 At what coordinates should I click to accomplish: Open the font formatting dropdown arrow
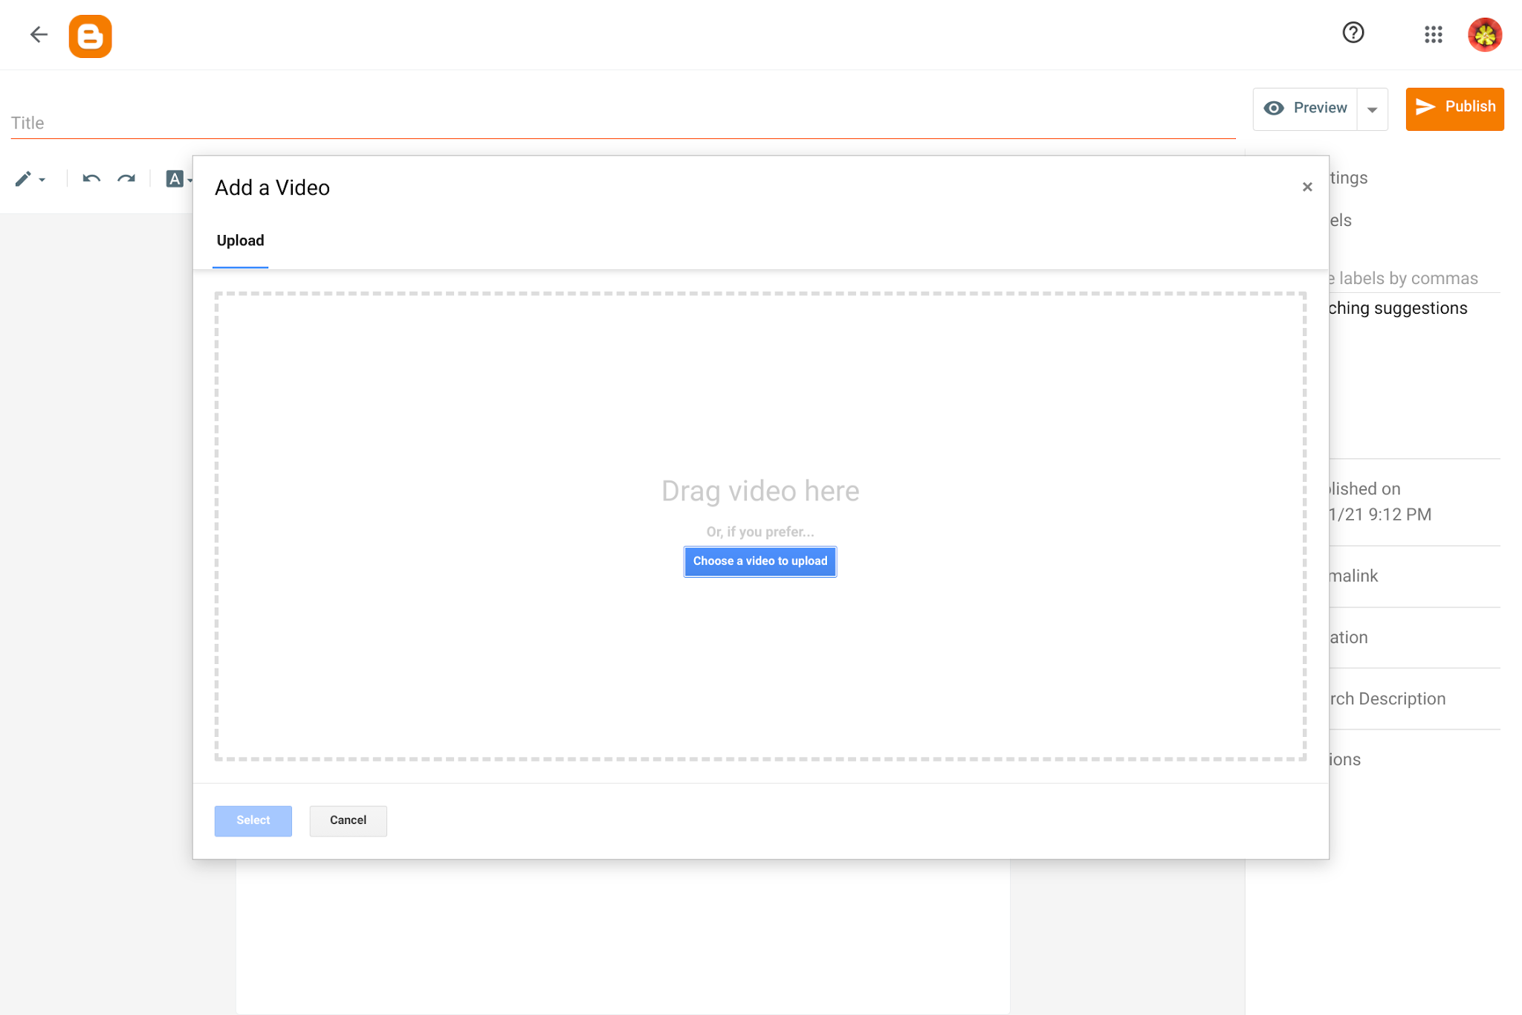coord(190,181)
